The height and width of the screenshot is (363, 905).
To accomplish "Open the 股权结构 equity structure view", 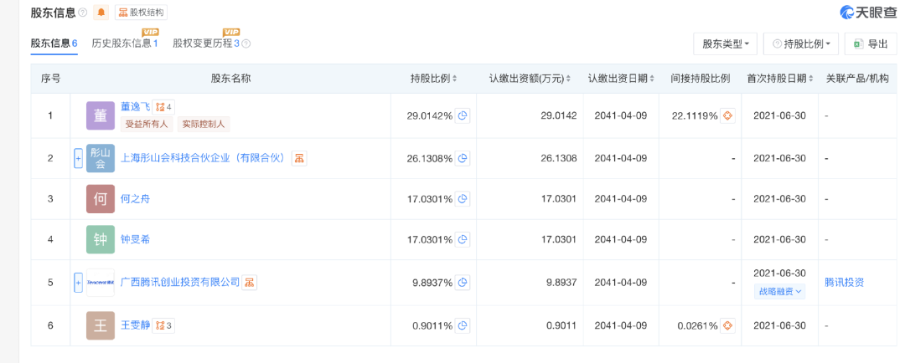I will (141, 13).
